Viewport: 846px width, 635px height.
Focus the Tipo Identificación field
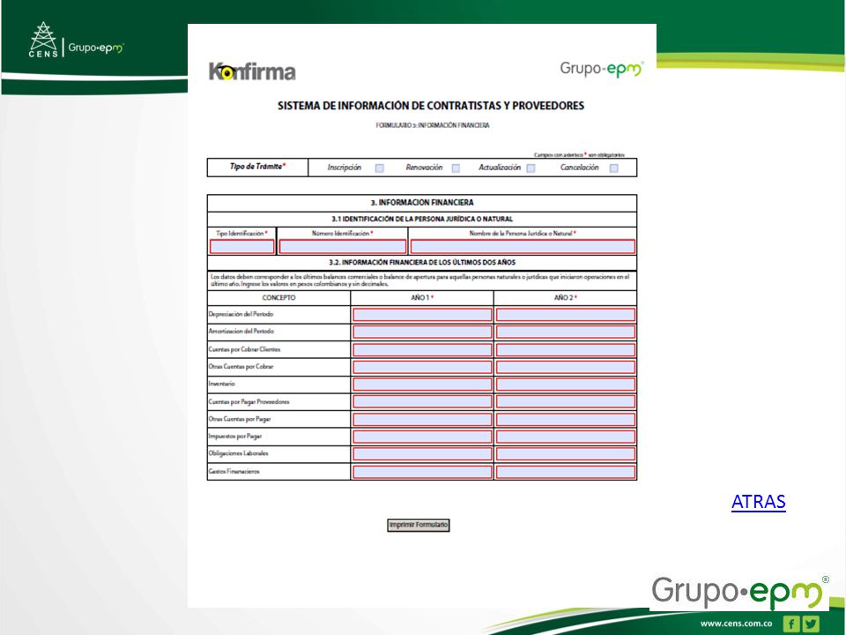(241, 247)
